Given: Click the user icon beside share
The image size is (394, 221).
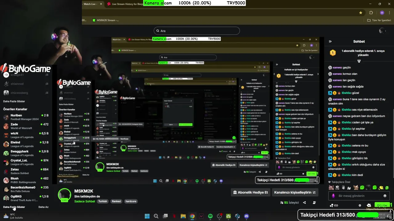Looking at the screenshot, I should pyautogui.click(x=314, y=203).
